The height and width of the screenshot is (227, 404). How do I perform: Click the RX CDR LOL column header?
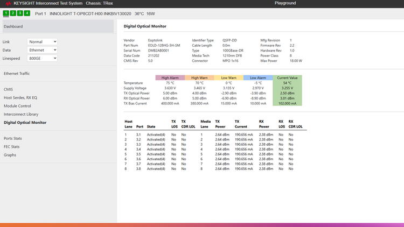pos(295,124)
